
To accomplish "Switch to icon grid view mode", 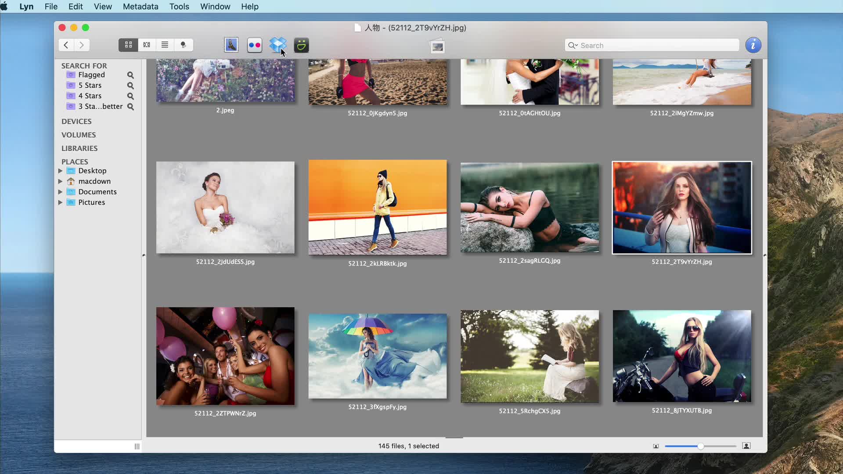I will point(128,45).
